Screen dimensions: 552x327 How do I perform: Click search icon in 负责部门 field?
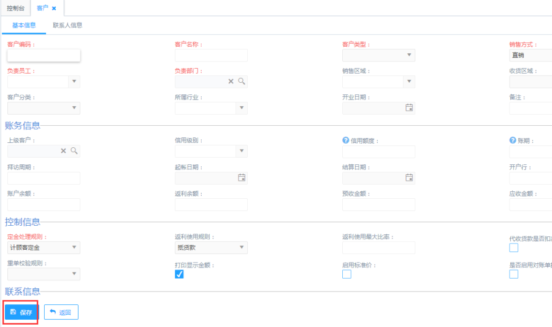(242, 82)
